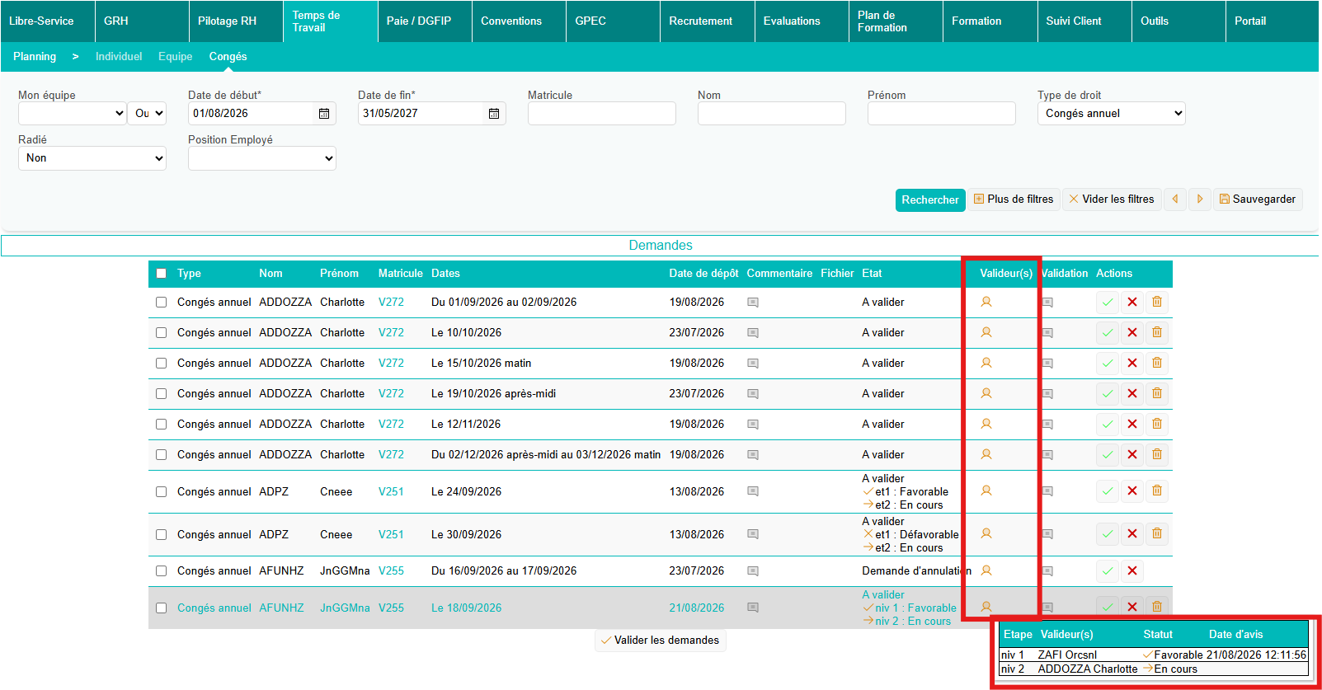The height and width of the screenshot is (690, 1322).
Task: Delete the Le 12/11/2026 leave request
Action: [x=1157, y=425]
